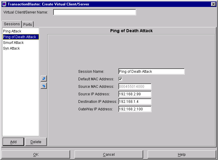This screenshot has height=160, width=218.
Task: Confirm with the OK button
Action: tap(36, 155)
